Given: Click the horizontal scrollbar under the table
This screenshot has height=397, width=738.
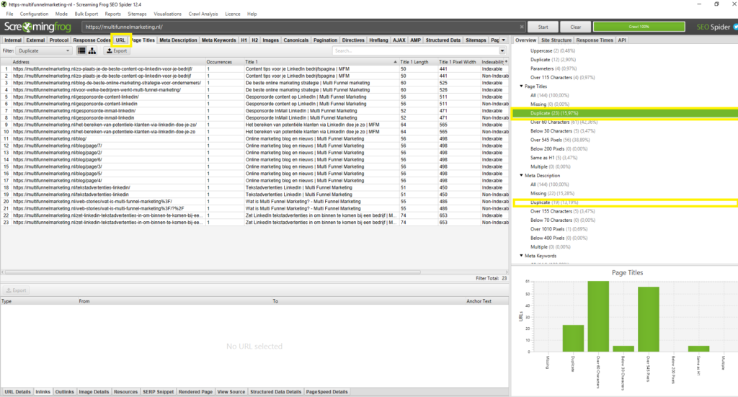Looking at the screenshot, I should (213, 272).
